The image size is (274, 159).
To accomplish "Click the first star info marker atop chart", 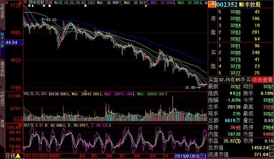I will tap(29, 6).
